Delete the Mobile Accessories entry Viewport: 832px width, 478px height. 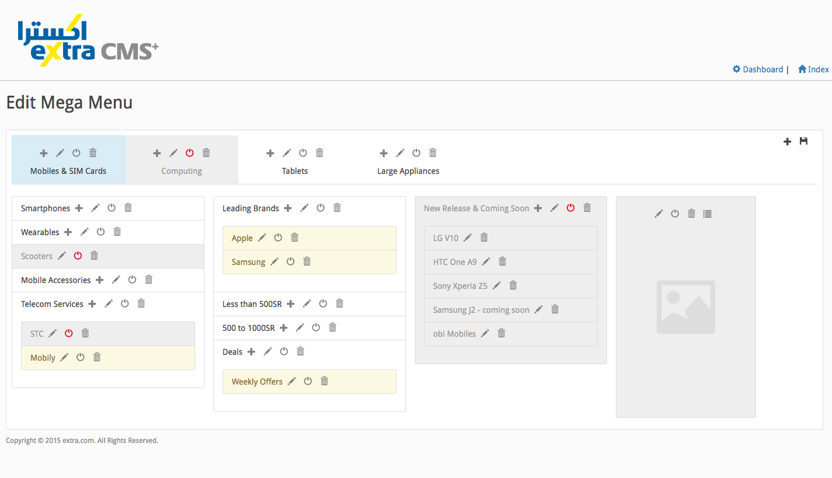tap(149, 280)
